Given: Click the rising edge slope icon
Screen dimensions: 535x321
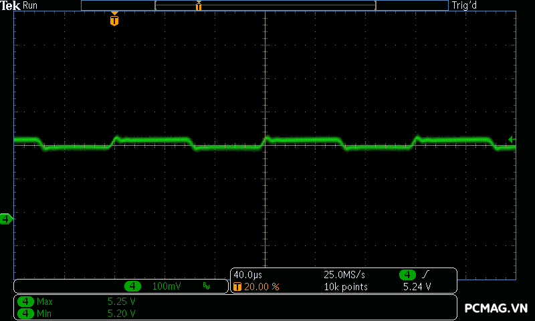Looking at the screenshot, I should 427,275.
